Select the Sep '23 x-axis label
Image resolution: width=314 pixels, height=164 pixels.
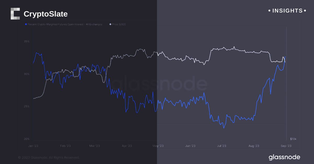pyautogui.click(x=286, y=146)
